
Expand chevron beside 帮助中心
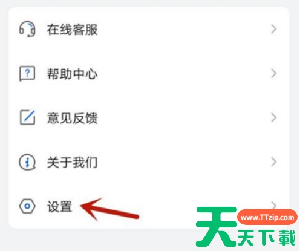point(273,73)
